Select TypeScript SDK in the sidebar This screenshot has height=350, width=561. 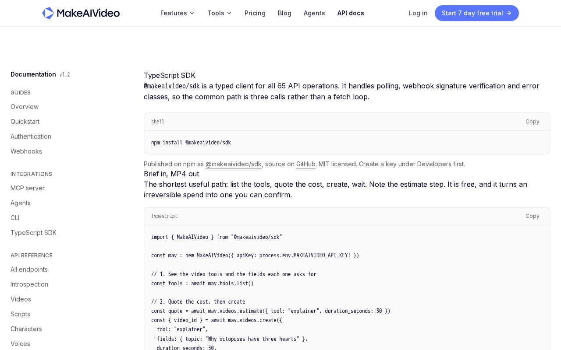pos(33,233)
